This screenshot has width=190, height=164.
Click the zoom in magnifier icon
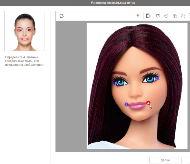point(175,16)
